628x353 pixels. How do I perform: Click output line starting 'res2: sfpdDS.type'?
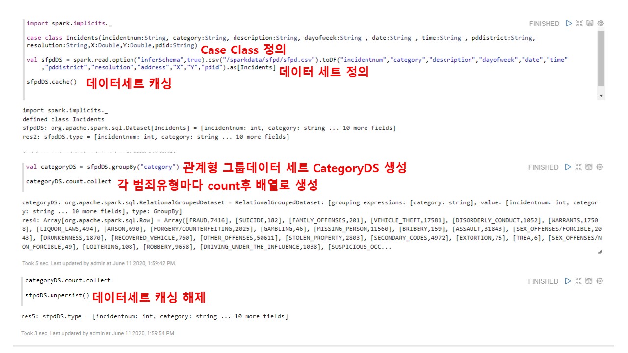156,137
